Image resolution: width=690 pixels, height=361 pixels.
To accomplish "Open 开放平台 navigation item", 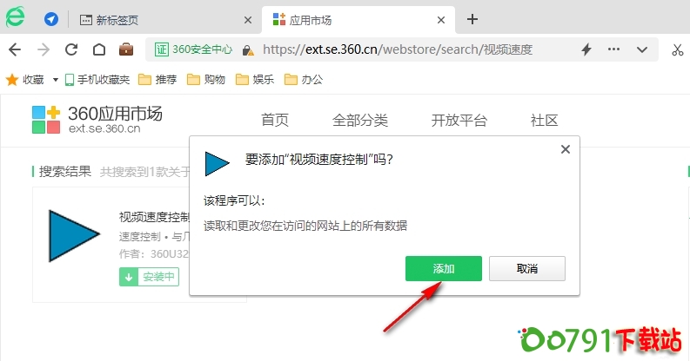I will tap(459, 120).
